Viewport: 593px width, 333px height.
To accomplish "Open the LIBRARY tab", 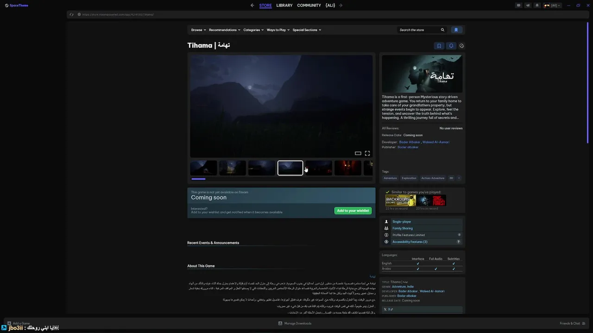I will click(x=284, y=6).
